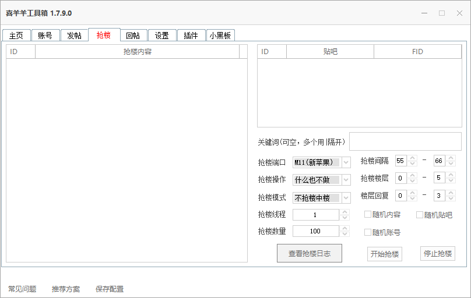This screenshot has width=471, height=298.
Task: Open the 小黑板 tab
Action: (220, 36)
